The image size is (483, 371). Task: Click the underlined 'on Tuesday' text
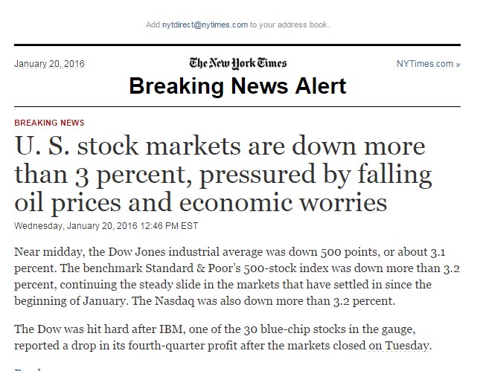click(404, 346)
